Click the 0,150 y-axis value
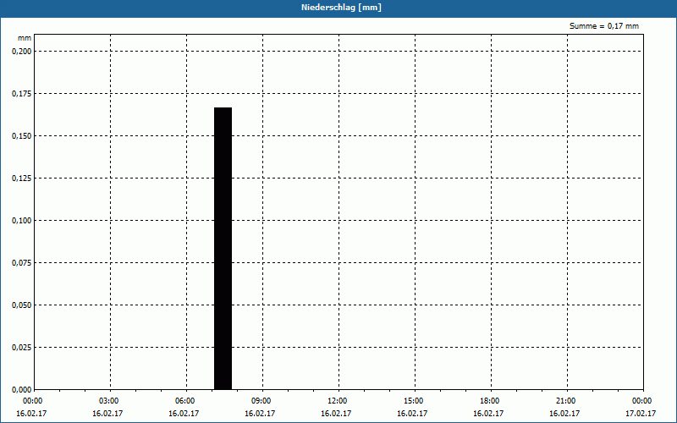Viewport: 677px width, 423px height. (22, 136)
